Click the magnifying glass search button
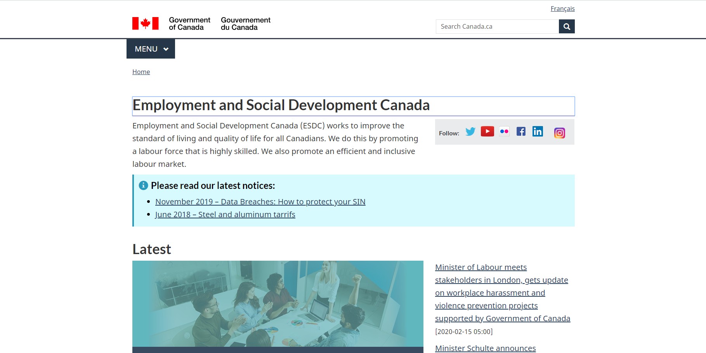The image size is (706, 353). coord(567,26)
